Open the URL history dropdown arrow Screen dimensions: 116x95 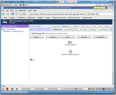coord(89,14)
